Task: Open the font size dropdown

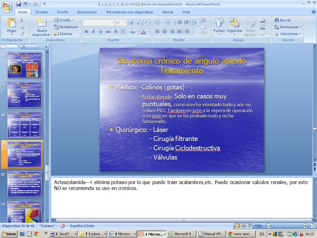Action: click(x=125, y=23)
